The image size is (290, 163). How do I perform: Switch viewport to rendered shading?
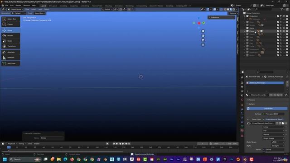(x=234, y=9)
